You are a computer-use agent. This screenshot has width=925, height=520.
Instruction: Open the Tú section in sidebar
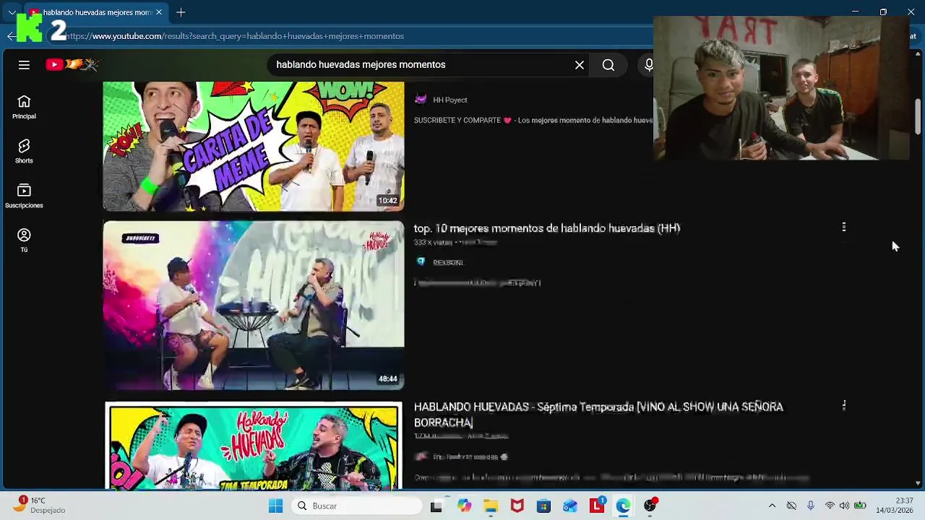(24, 240)
